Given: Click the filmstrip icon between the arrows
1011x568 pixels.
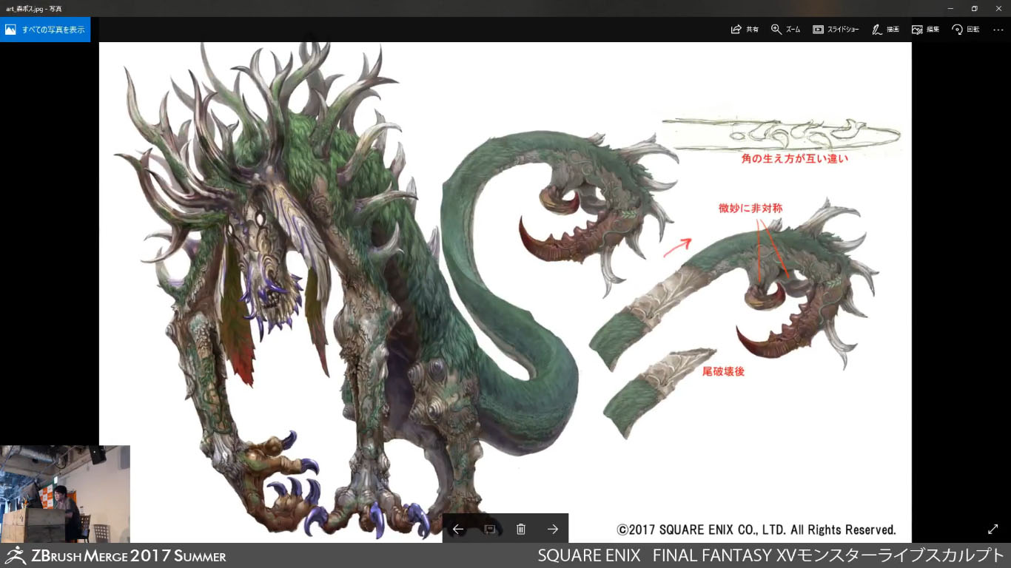Looking at the screenshot, I should tap(489, 529).
